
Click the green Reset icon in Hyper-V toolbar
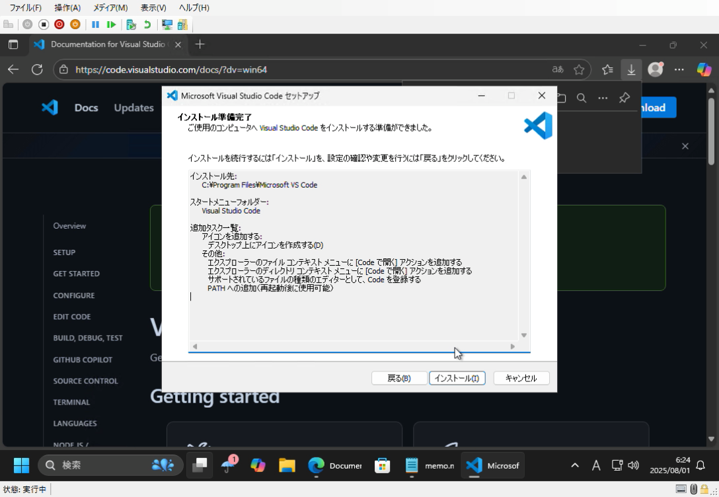(111, 24)
